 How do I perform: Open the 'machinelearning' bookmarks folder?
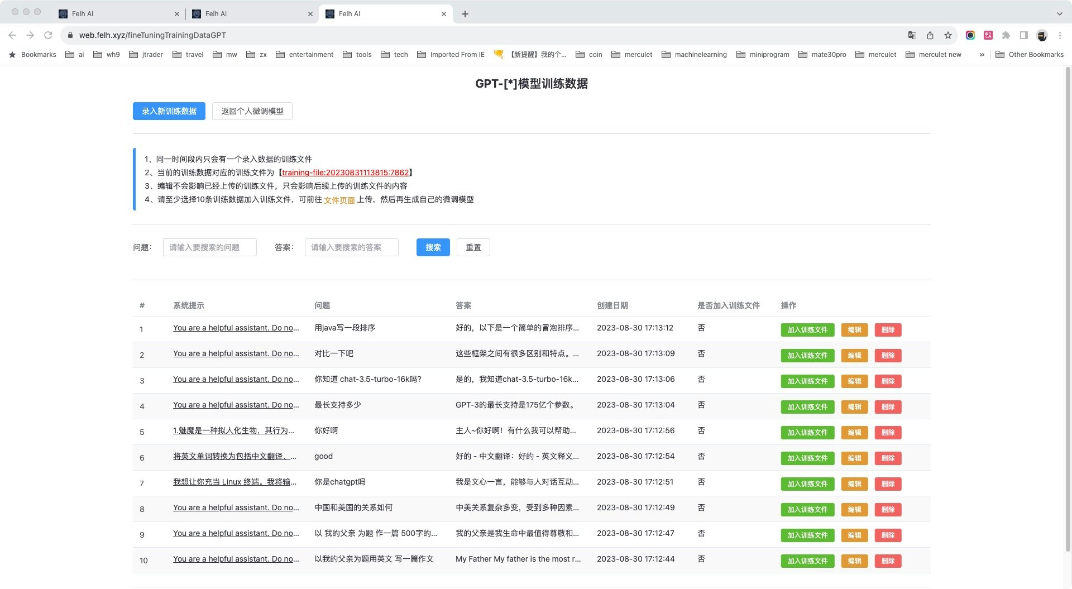coord(694,55)
